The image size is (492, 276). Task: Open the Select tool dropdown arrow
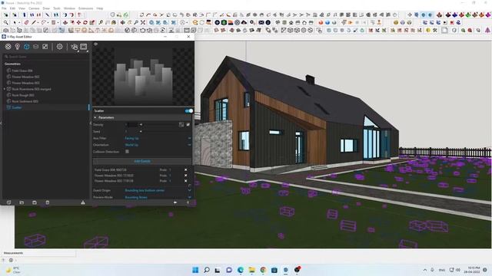pyautogui.click(x=18, y=23)
